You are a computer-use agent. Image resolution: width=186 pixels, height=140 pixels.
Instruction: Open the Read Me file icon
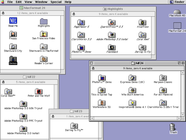(x=13, y=20)
